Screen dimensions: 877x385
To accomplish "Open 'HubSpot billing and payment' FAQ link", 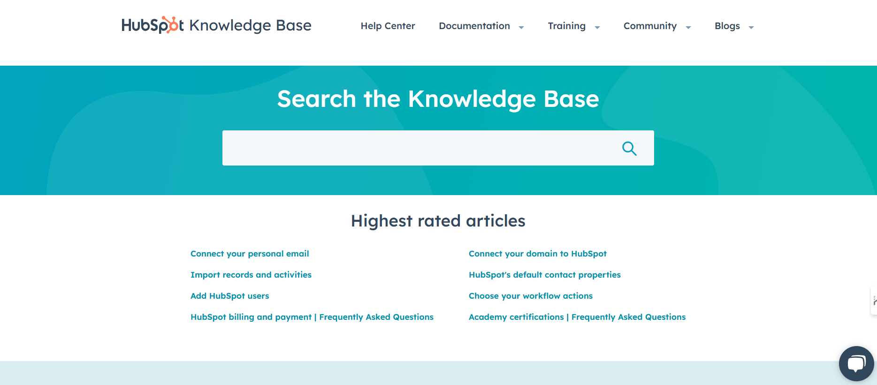I will (x=312, y=317).
